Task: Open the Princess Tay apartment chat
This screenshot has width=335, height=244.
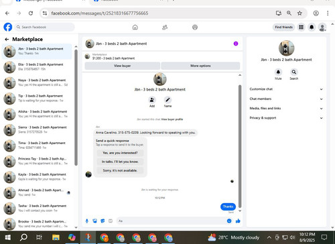Action: pos(37,161)
